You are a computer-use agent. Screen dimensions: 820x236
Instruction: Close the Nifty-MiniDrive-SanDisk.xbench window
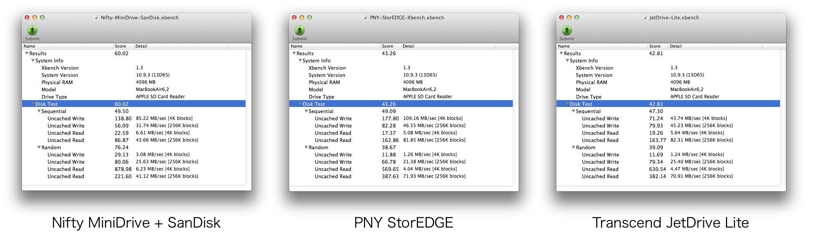point(27,18)
